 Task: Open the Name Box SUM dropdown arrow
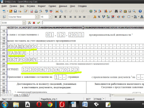(24, 23)
